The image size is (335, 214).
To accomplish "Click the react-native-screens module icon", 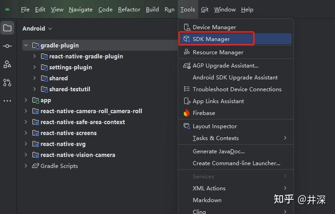I will [36, 133].
